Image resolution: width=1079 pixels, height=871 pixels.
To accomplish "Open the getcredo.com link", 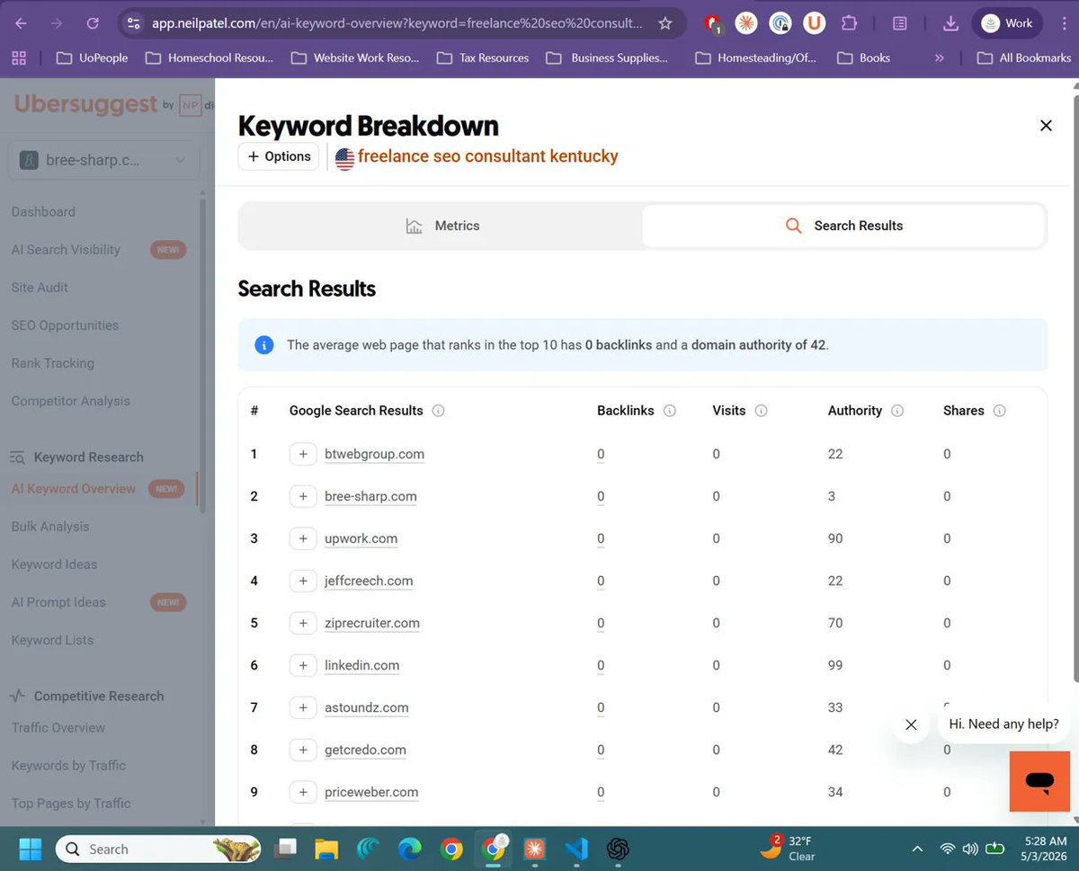I will (365, 750).
